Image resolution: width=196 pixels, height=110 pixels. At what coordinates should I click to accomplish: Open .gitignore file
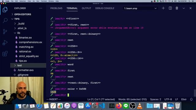pos(23,75)
